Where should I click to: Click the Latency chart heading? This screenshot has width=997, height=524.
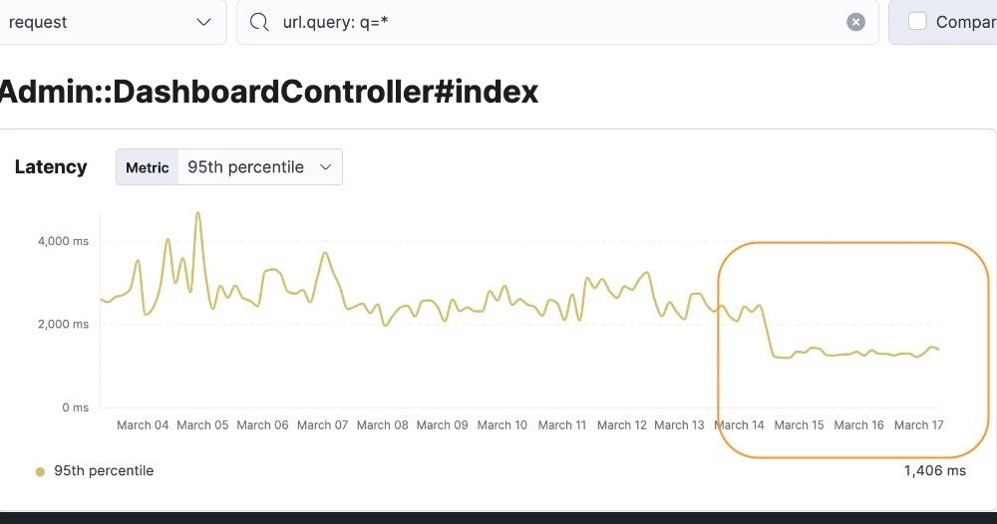(51, 167)
